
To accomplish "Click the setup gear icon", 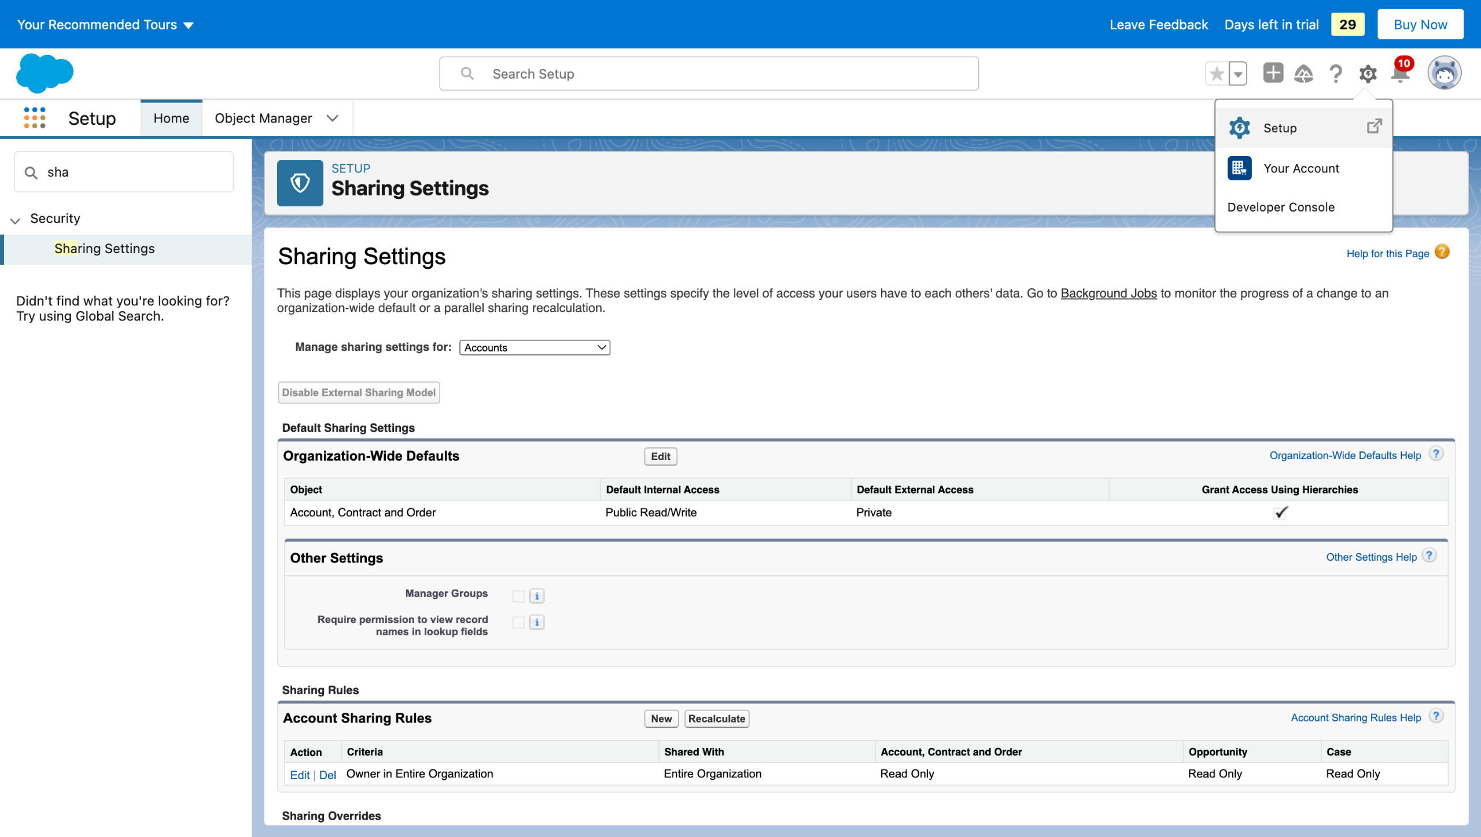I will click(x=1368, y=74).
